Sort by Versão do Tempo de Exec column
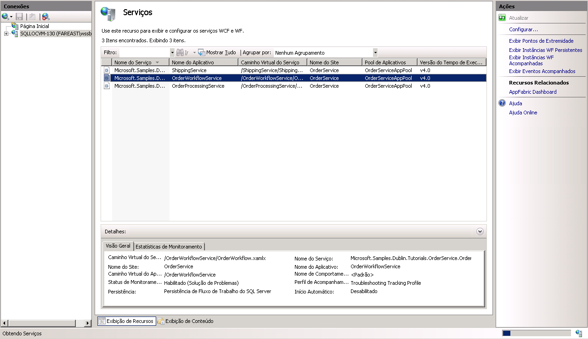588x339 pixels. [452, 62]
